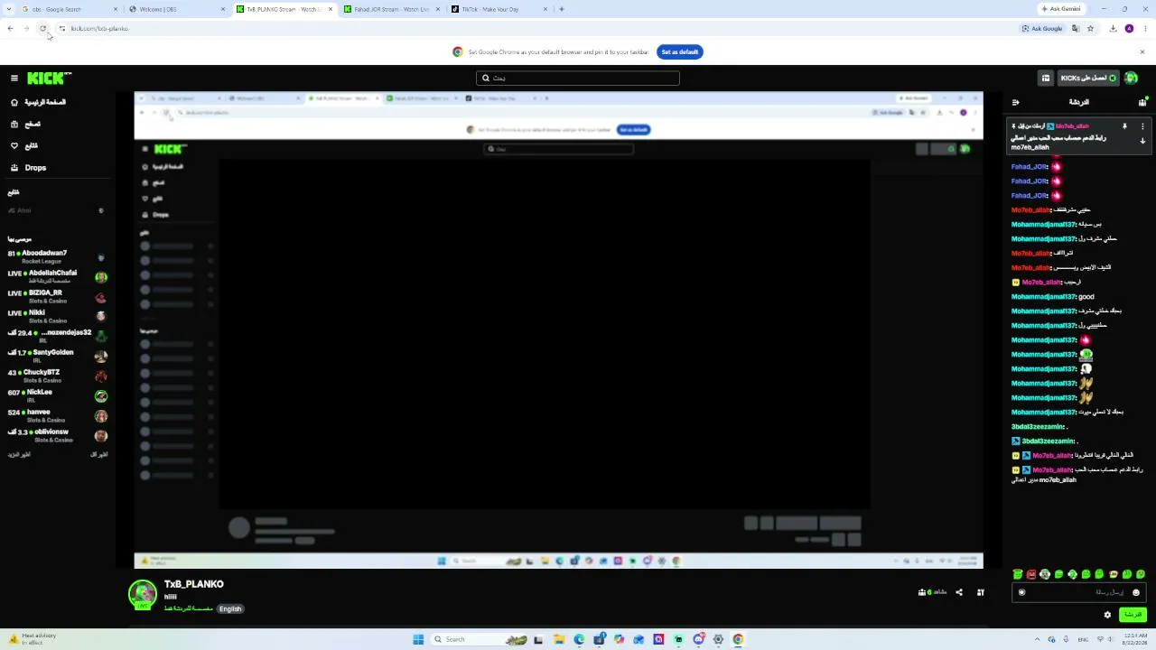The height and width of the screenshot is (650, 1156).
Task: Open the theatre mode icon beside share
Action: [x=980, y=592]
